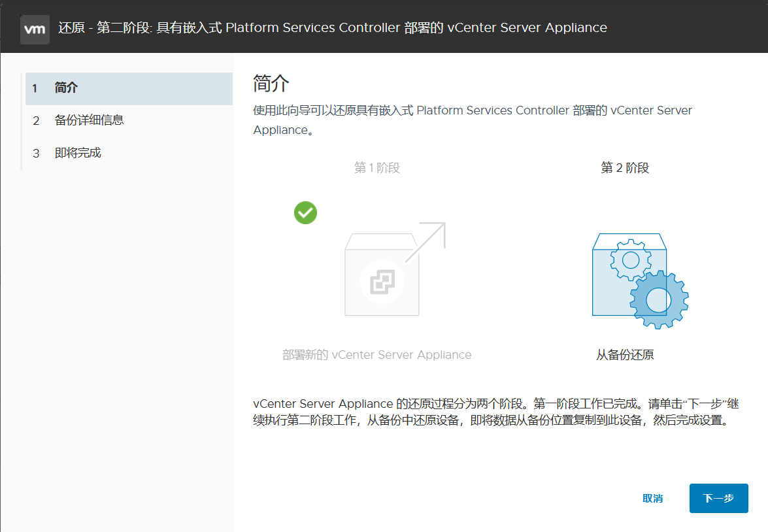Click the 第 2 阶段 label
Viewport: 768px width, 532px height.
click(624, 168)
